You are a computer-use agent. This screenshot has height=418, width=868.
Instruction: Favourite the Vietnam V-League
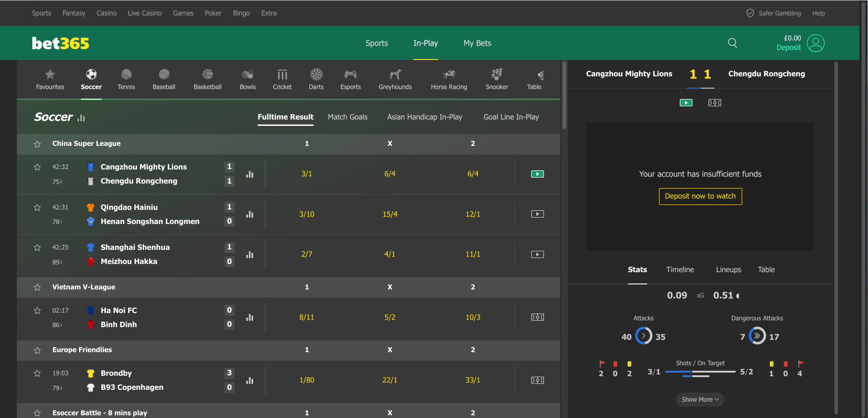tap(37, 288)
